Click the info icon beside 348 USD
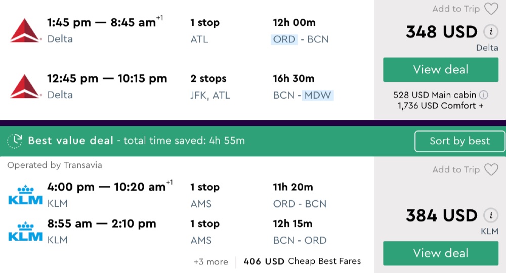 490,32
